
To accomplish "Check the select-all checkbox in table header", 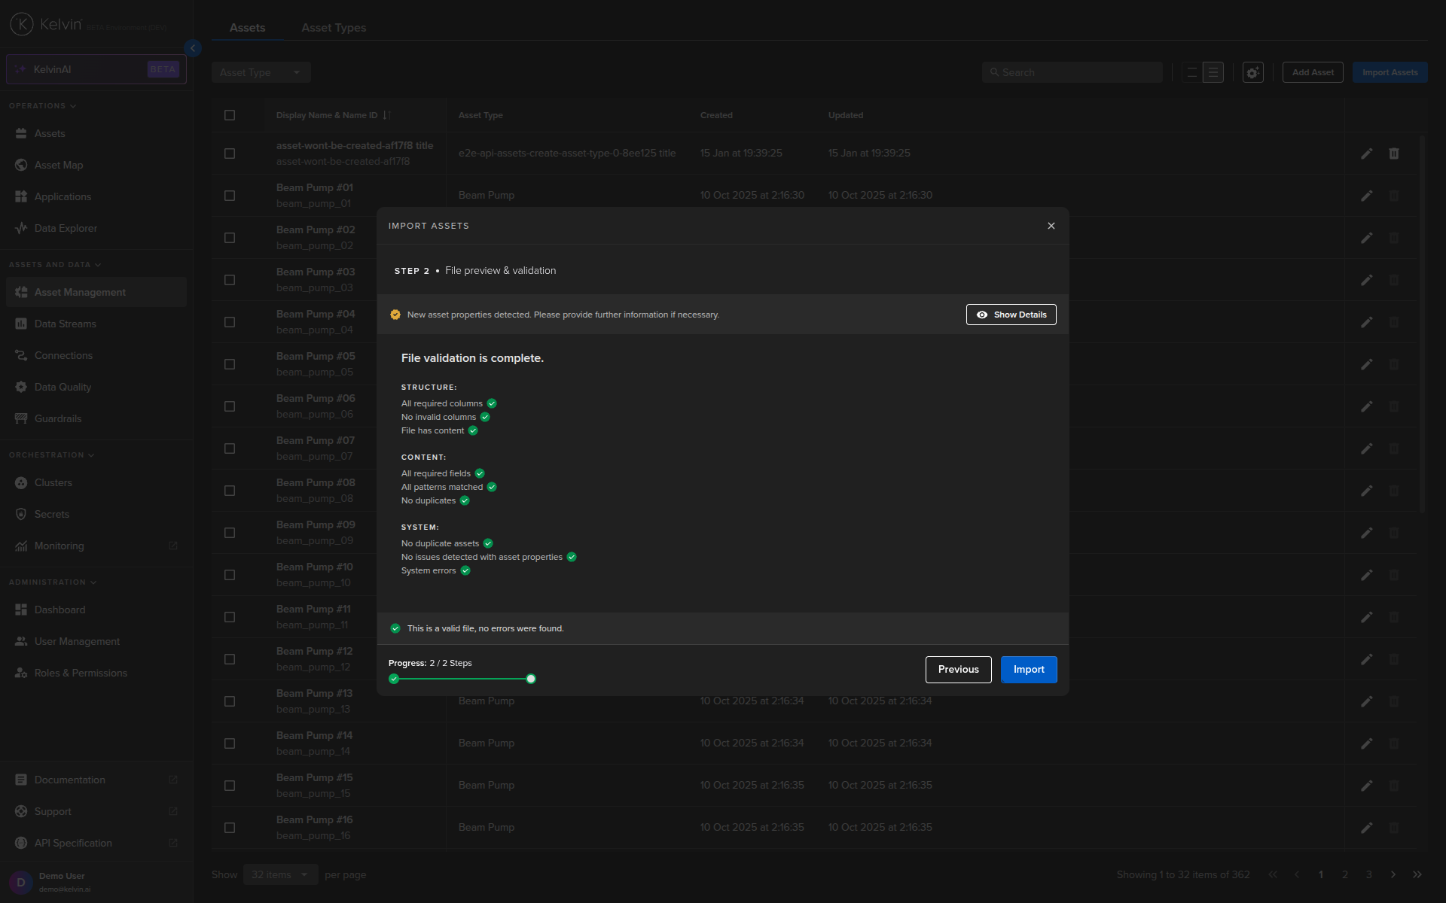I will 230,115.
